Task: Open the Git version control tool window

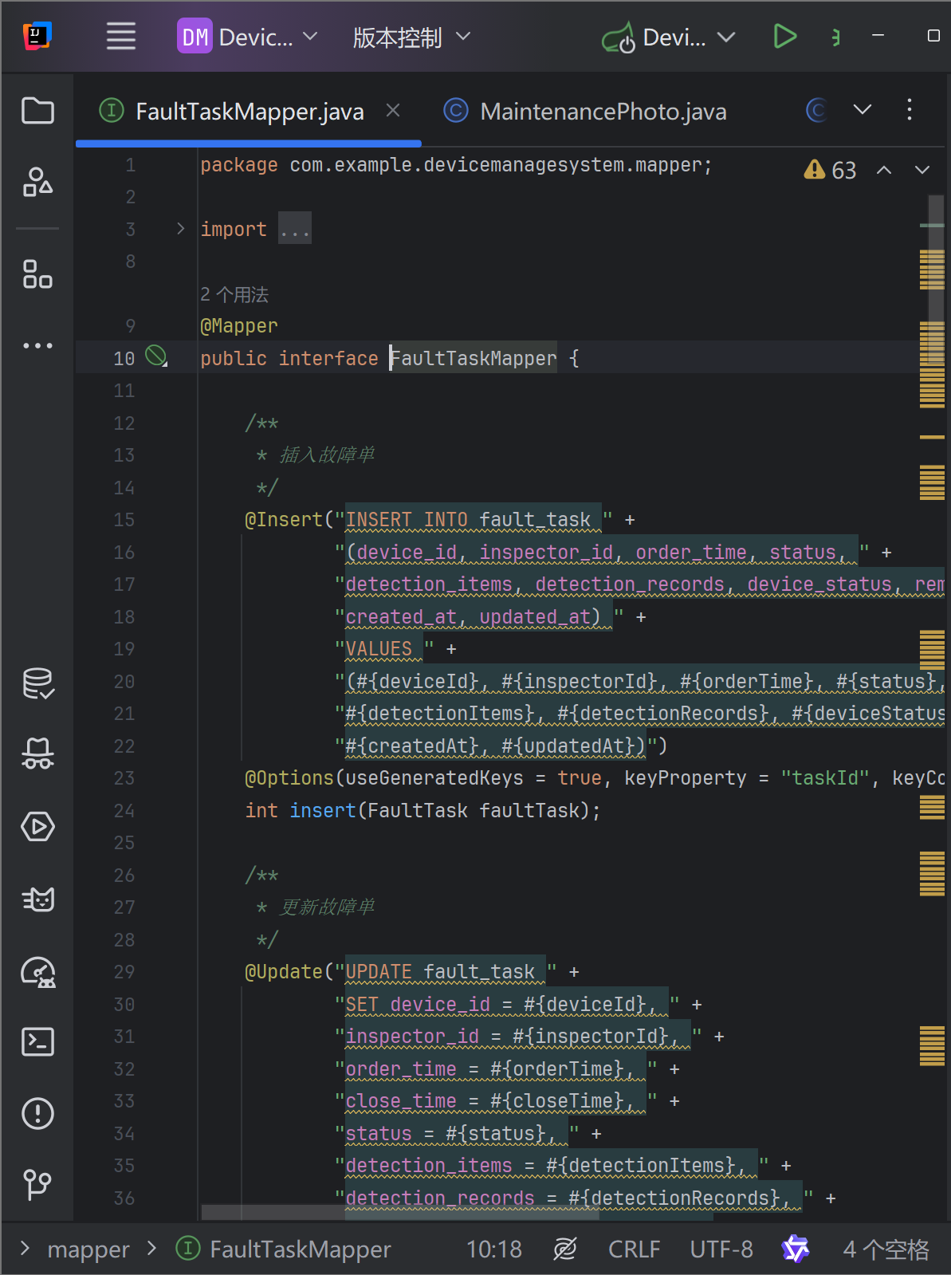Action: pyautogui.click(x=37, y=1184)
